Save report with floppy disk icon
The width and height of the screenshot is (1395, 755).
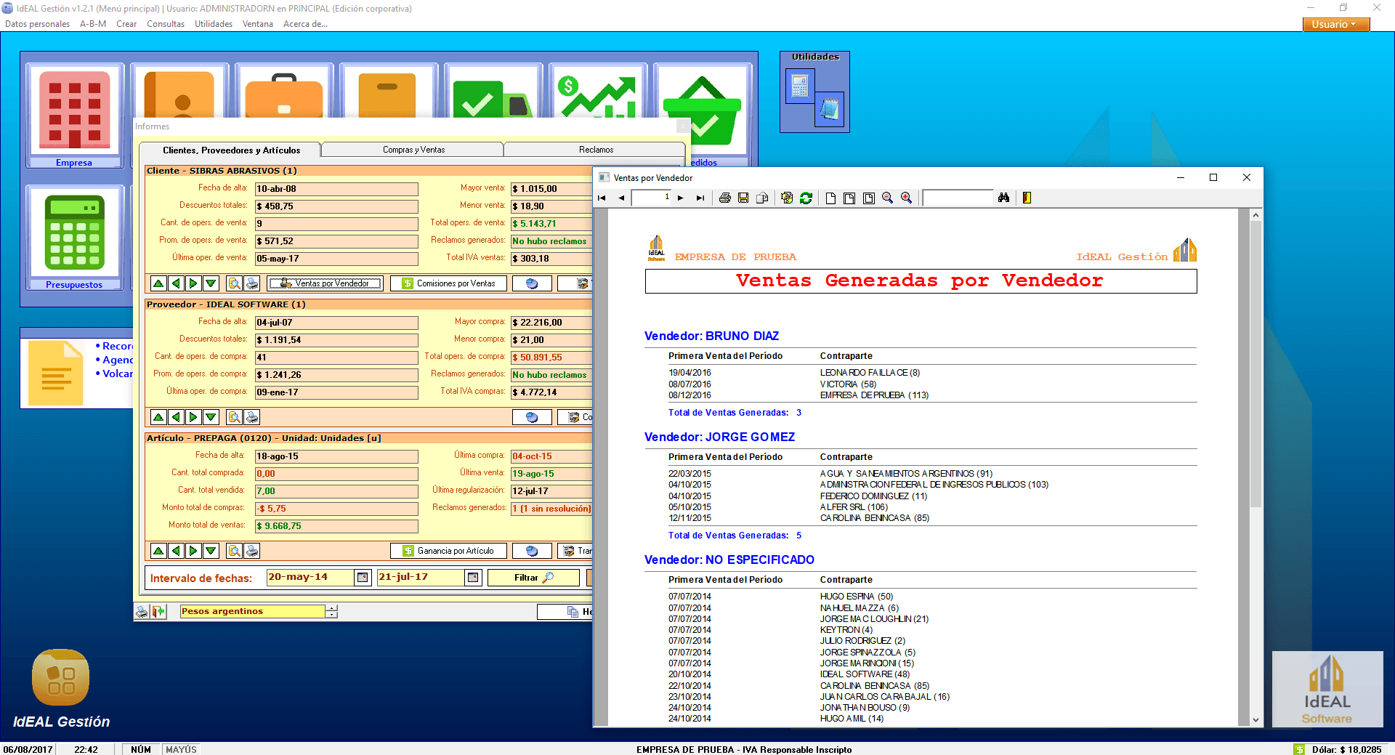click(x=743, y=198)
